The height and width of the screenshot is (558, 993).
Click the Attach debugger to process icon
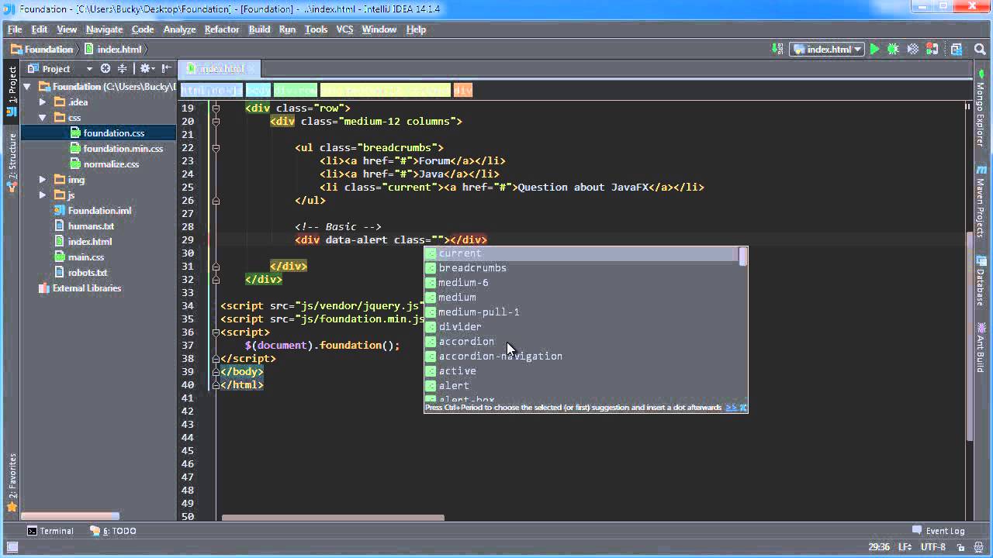pos(930,49)
